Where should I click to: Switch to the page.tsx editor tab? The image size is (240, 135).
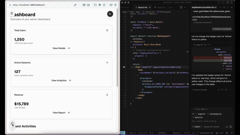pos(161,7)
